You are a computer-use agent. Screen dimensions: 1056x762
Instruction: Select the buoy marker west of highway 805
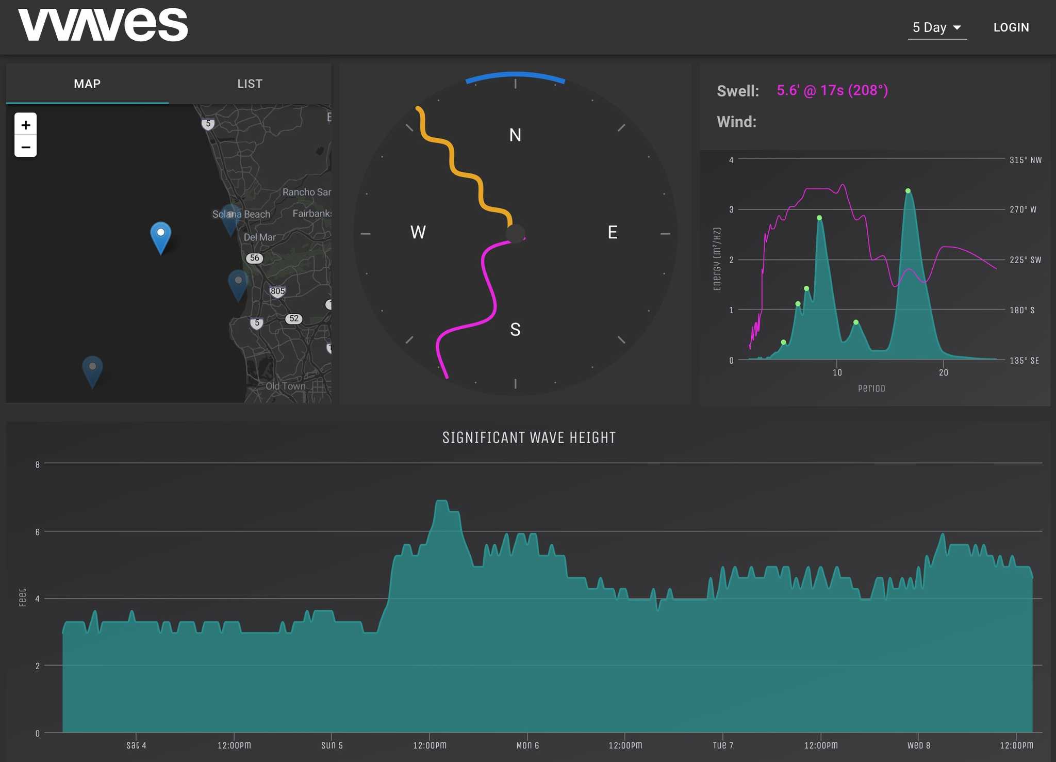[238, 285]
